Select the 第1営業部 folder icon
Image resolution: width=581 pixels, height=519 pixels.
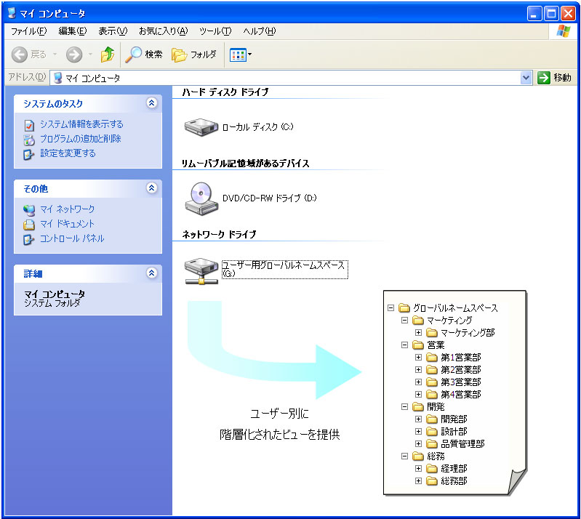[432, 357]
